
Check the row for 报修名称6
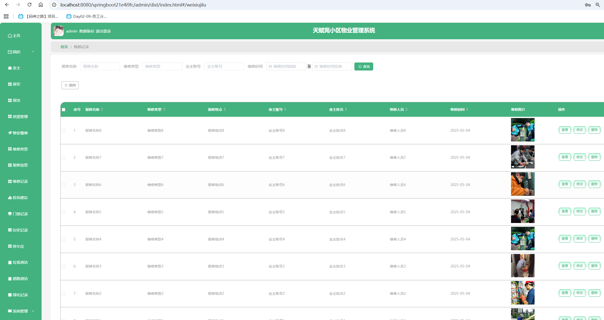click(64, 185)
